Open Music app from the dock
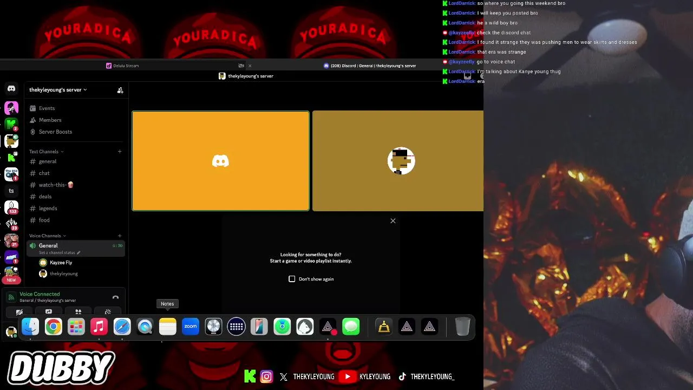Screen dimensions: 693x390 coord(99,327)
